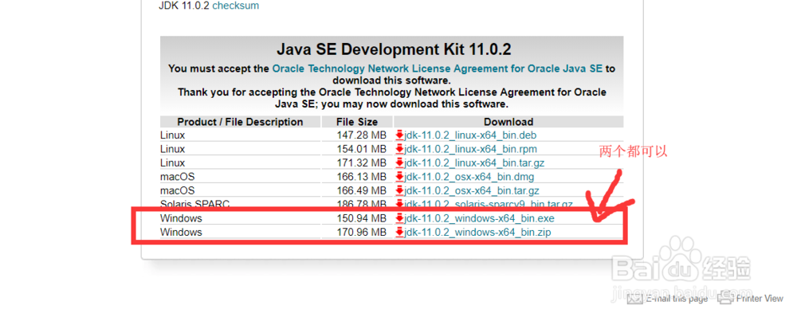Open the Printer View link
The height and width of the screenshot is (321, 797).
click(x=760, y=299)
